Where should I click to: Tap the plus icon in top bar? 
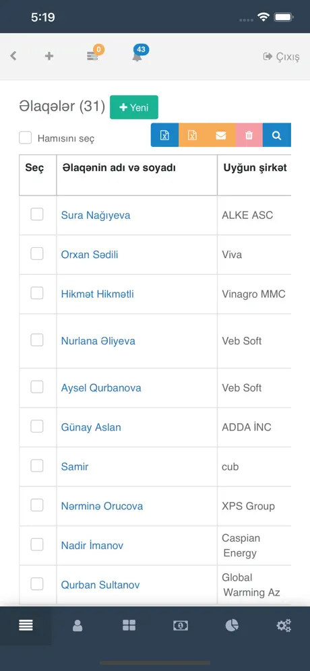[49, 56]
